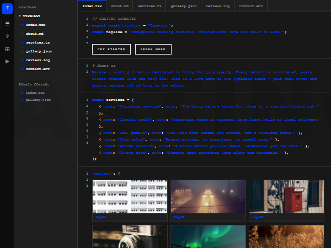This screenshot has height=248, width=331.
Task: Open contact.env in the file tree
Action: [38, 69]
